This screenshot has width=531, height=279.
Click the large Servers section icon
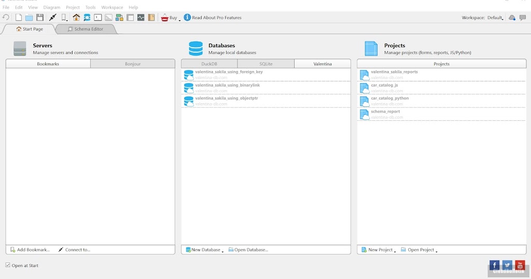(20, 48)
